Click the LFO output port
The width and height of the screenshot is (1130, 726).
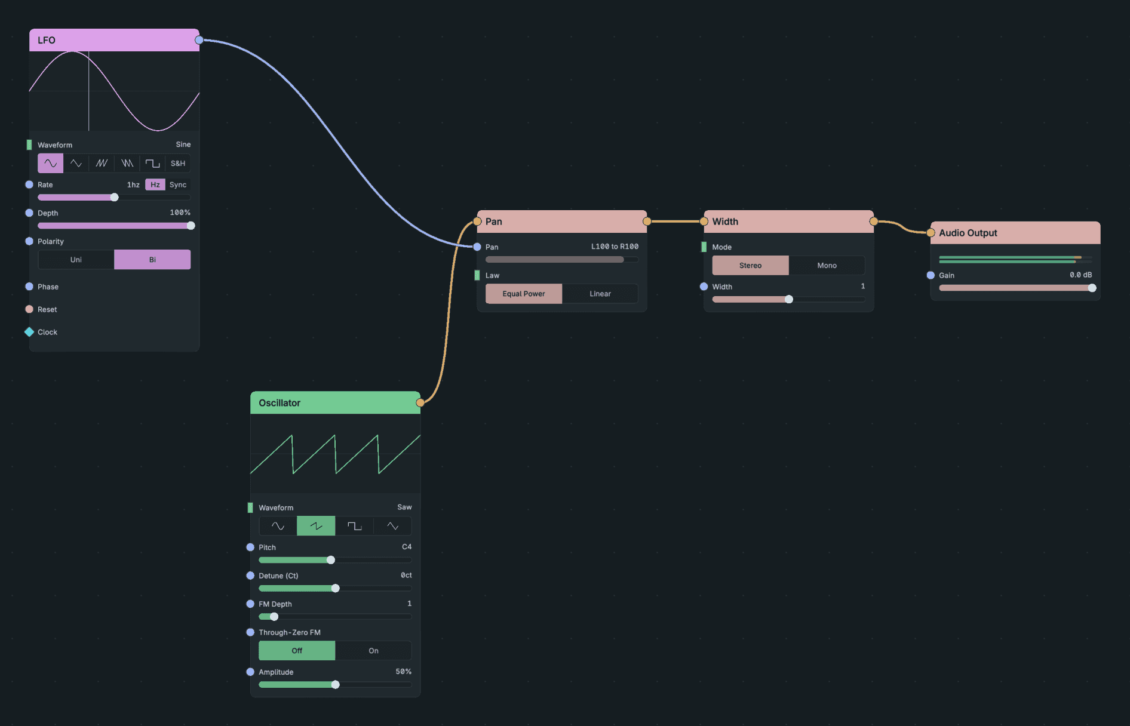199,40
